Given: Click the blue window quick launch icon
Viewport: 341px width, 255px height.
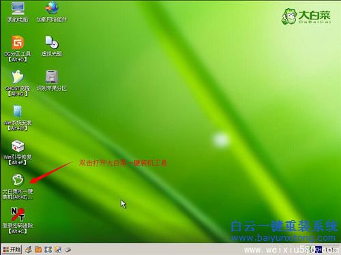Looking at the screenshot, I should pyautogui.click(x=48, y=250).
